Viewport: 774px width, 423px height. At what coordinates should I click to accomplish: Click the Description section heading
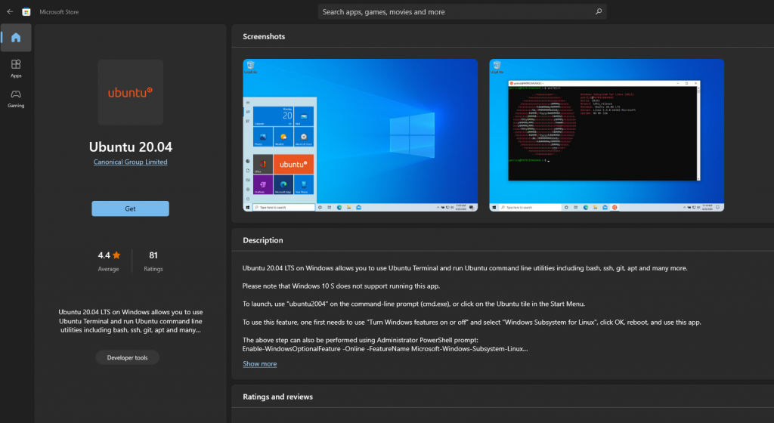[x=262, y=240]
